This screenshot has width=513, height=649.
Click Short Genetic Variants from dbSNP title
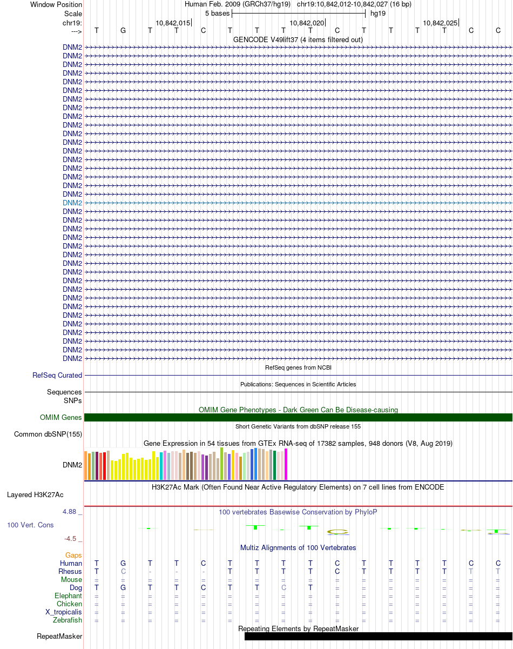point(298,426)
